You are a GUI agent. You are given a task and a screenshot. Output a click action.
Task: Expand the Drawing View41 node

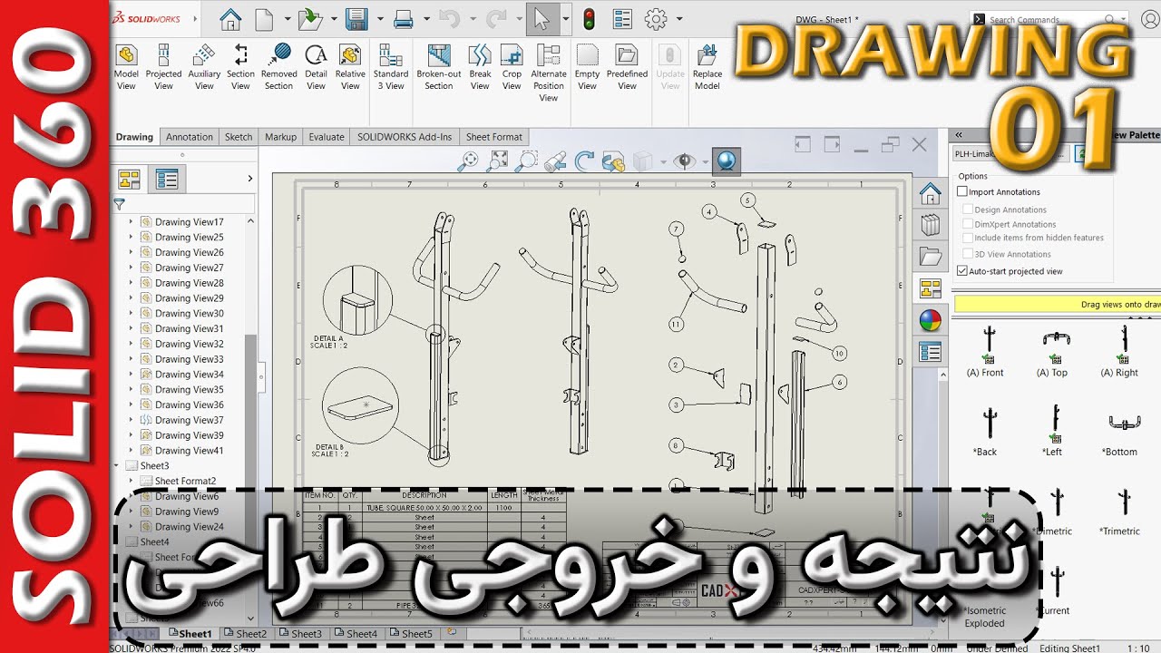click(131, 450)
